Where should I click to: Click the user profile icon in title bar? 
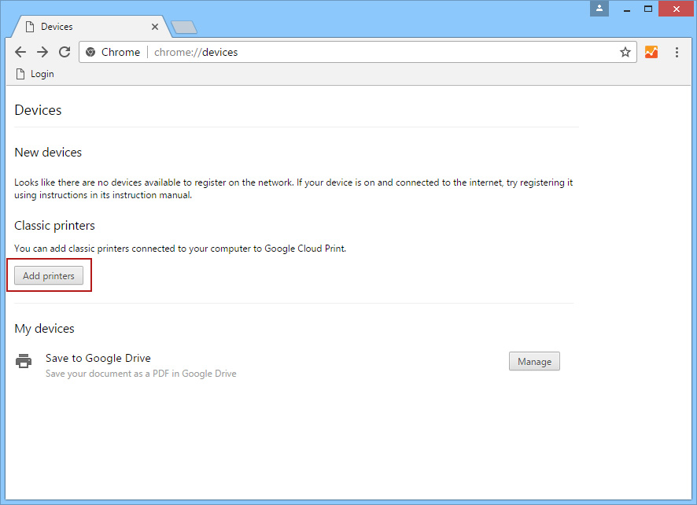599,9
